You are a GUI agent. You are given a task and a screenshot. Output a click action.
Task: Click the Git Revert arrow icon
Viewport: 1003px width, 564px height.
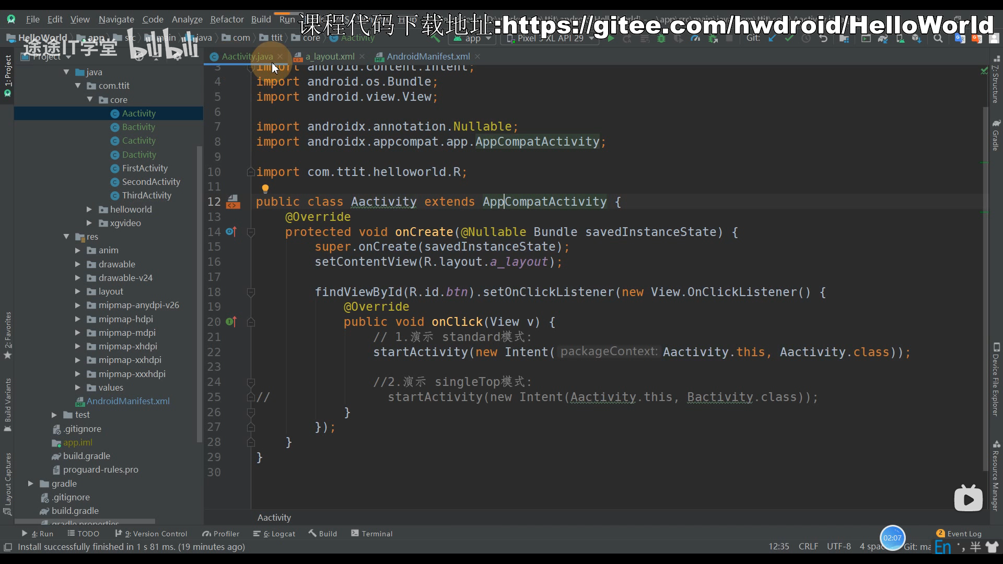(x=823, y=39)
